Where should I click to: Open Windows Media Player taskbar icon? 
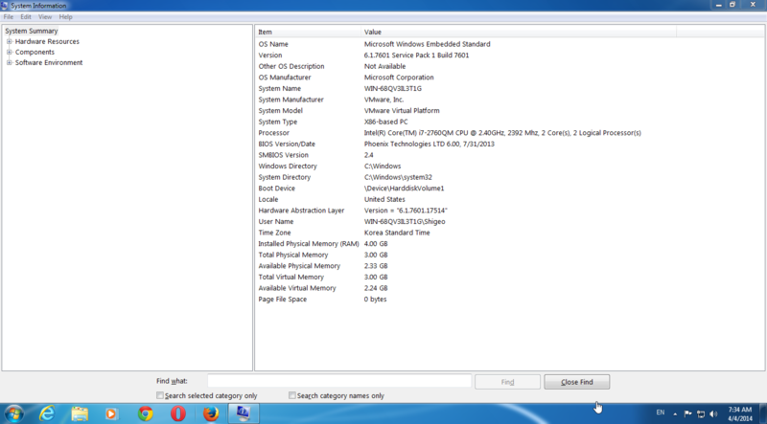click(111, 413)
